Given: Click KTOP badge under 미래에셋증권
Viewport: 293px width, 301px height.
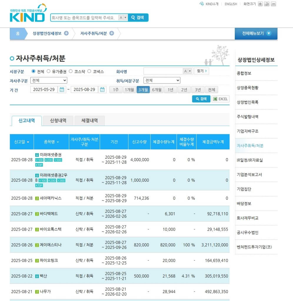Looking at the screenshot, I should pyautogui.click(x=39, y=165).
